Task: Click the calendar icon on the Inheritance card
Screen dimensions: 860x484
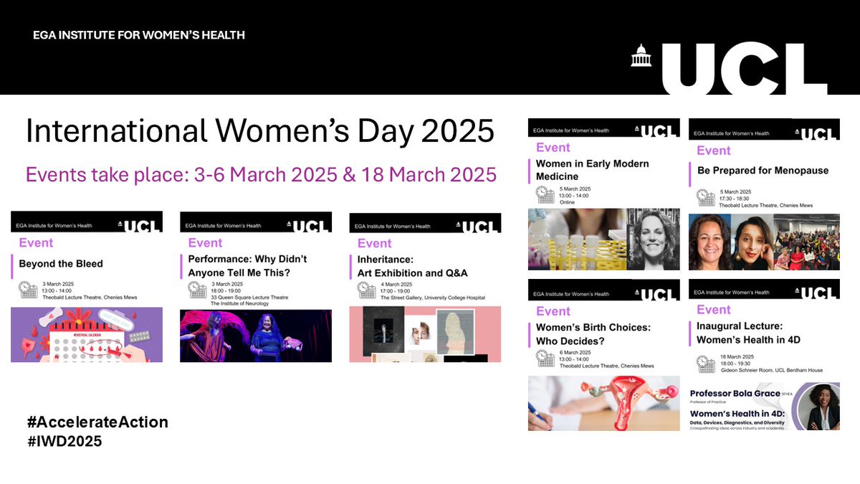Action: (x=366, y=290)
